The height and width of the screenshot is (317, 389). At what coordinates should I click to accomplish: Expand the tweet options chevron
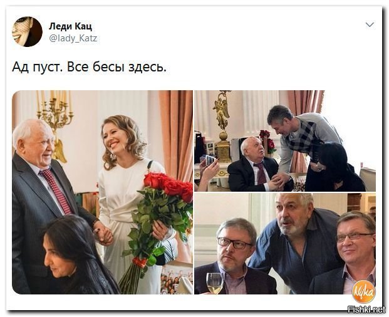click(x=370, y=24)
